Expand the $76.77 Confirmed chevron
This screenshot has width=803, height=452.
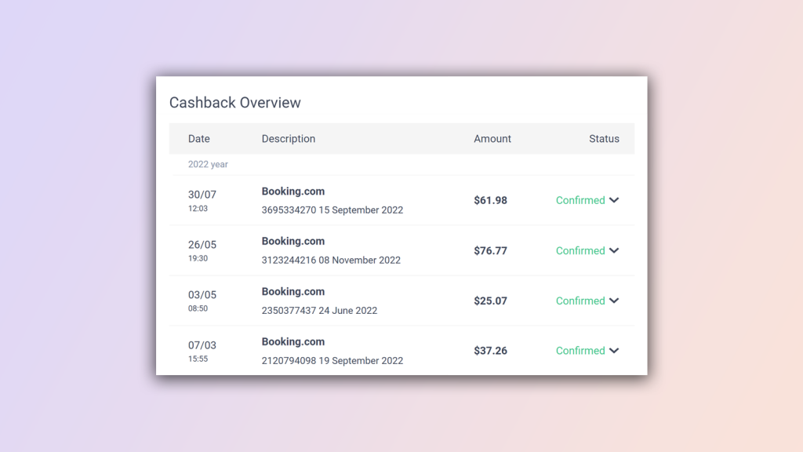tap(614, 250)
